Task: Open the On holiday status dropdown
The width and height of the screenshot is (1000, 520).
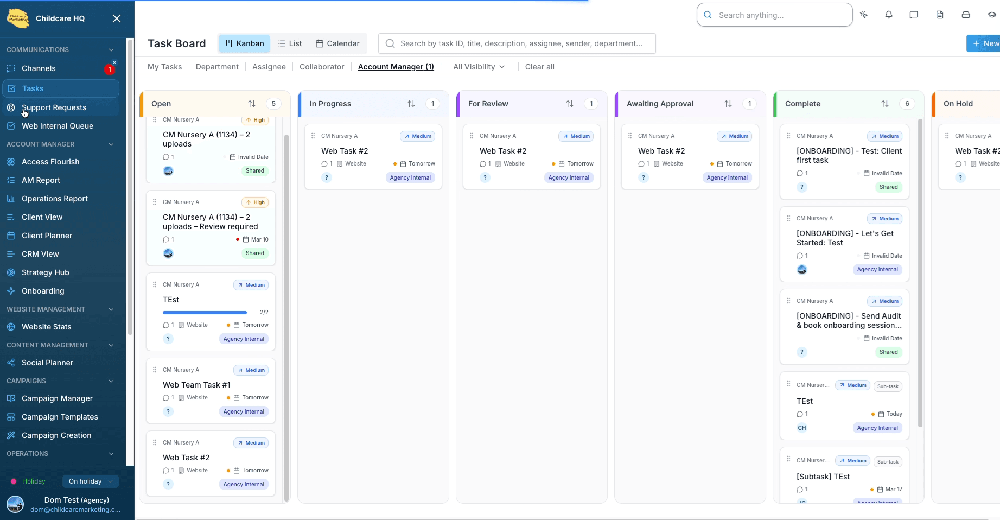Action: tap(91, 481)
